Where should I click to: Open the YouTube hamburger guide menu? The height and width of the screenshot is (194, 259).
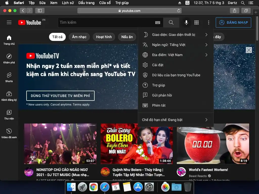click(9, 22)
